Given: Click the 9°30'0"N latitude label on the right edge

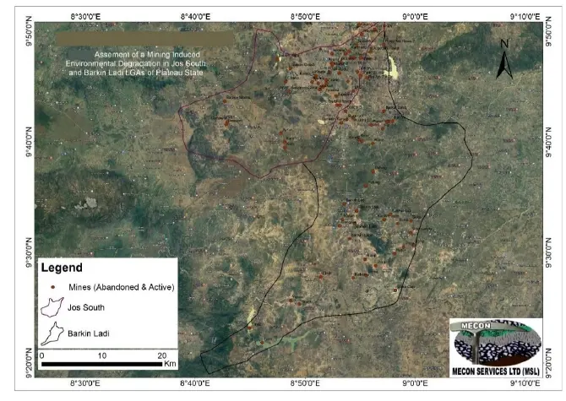Looking at the screenshot, I should pos(549,252).
